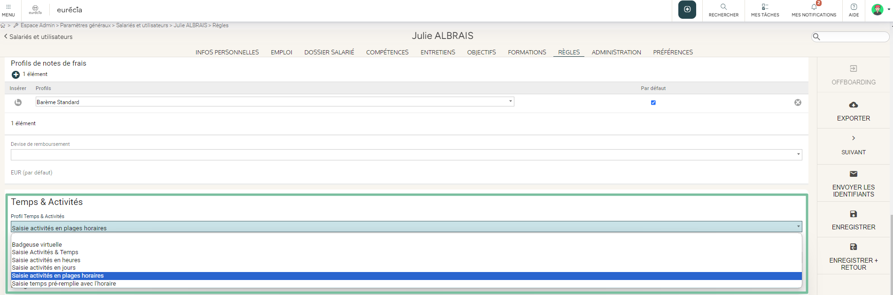Screen dimensions: 893x295
Task: Click the Envoyer les identifiants envelope icon
Action: pyautogui.click(x=854, y=174)
